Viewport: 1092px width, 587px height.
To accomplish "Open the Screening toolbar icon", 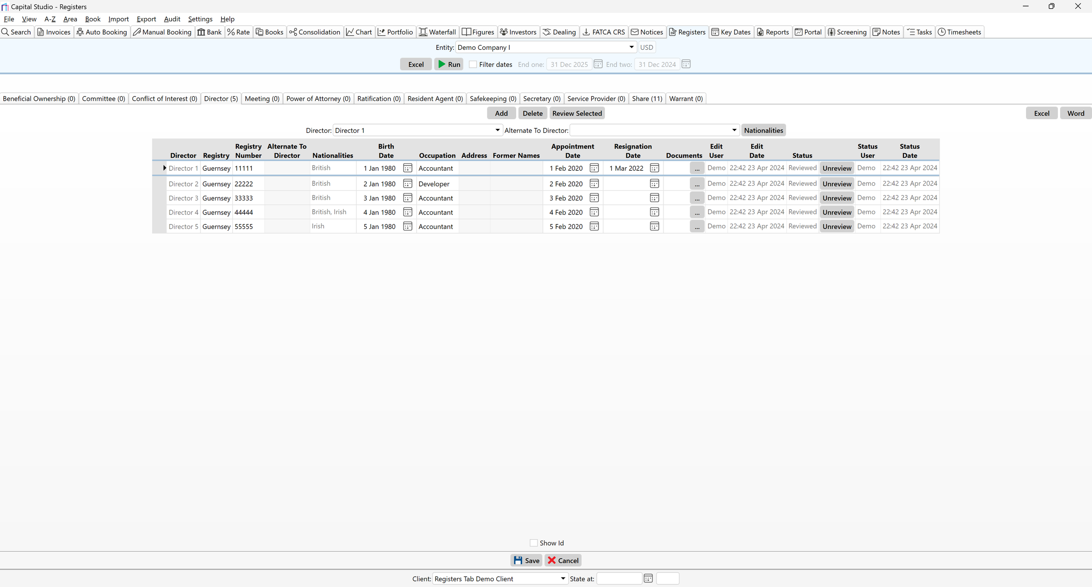I will tap(831, 32).
